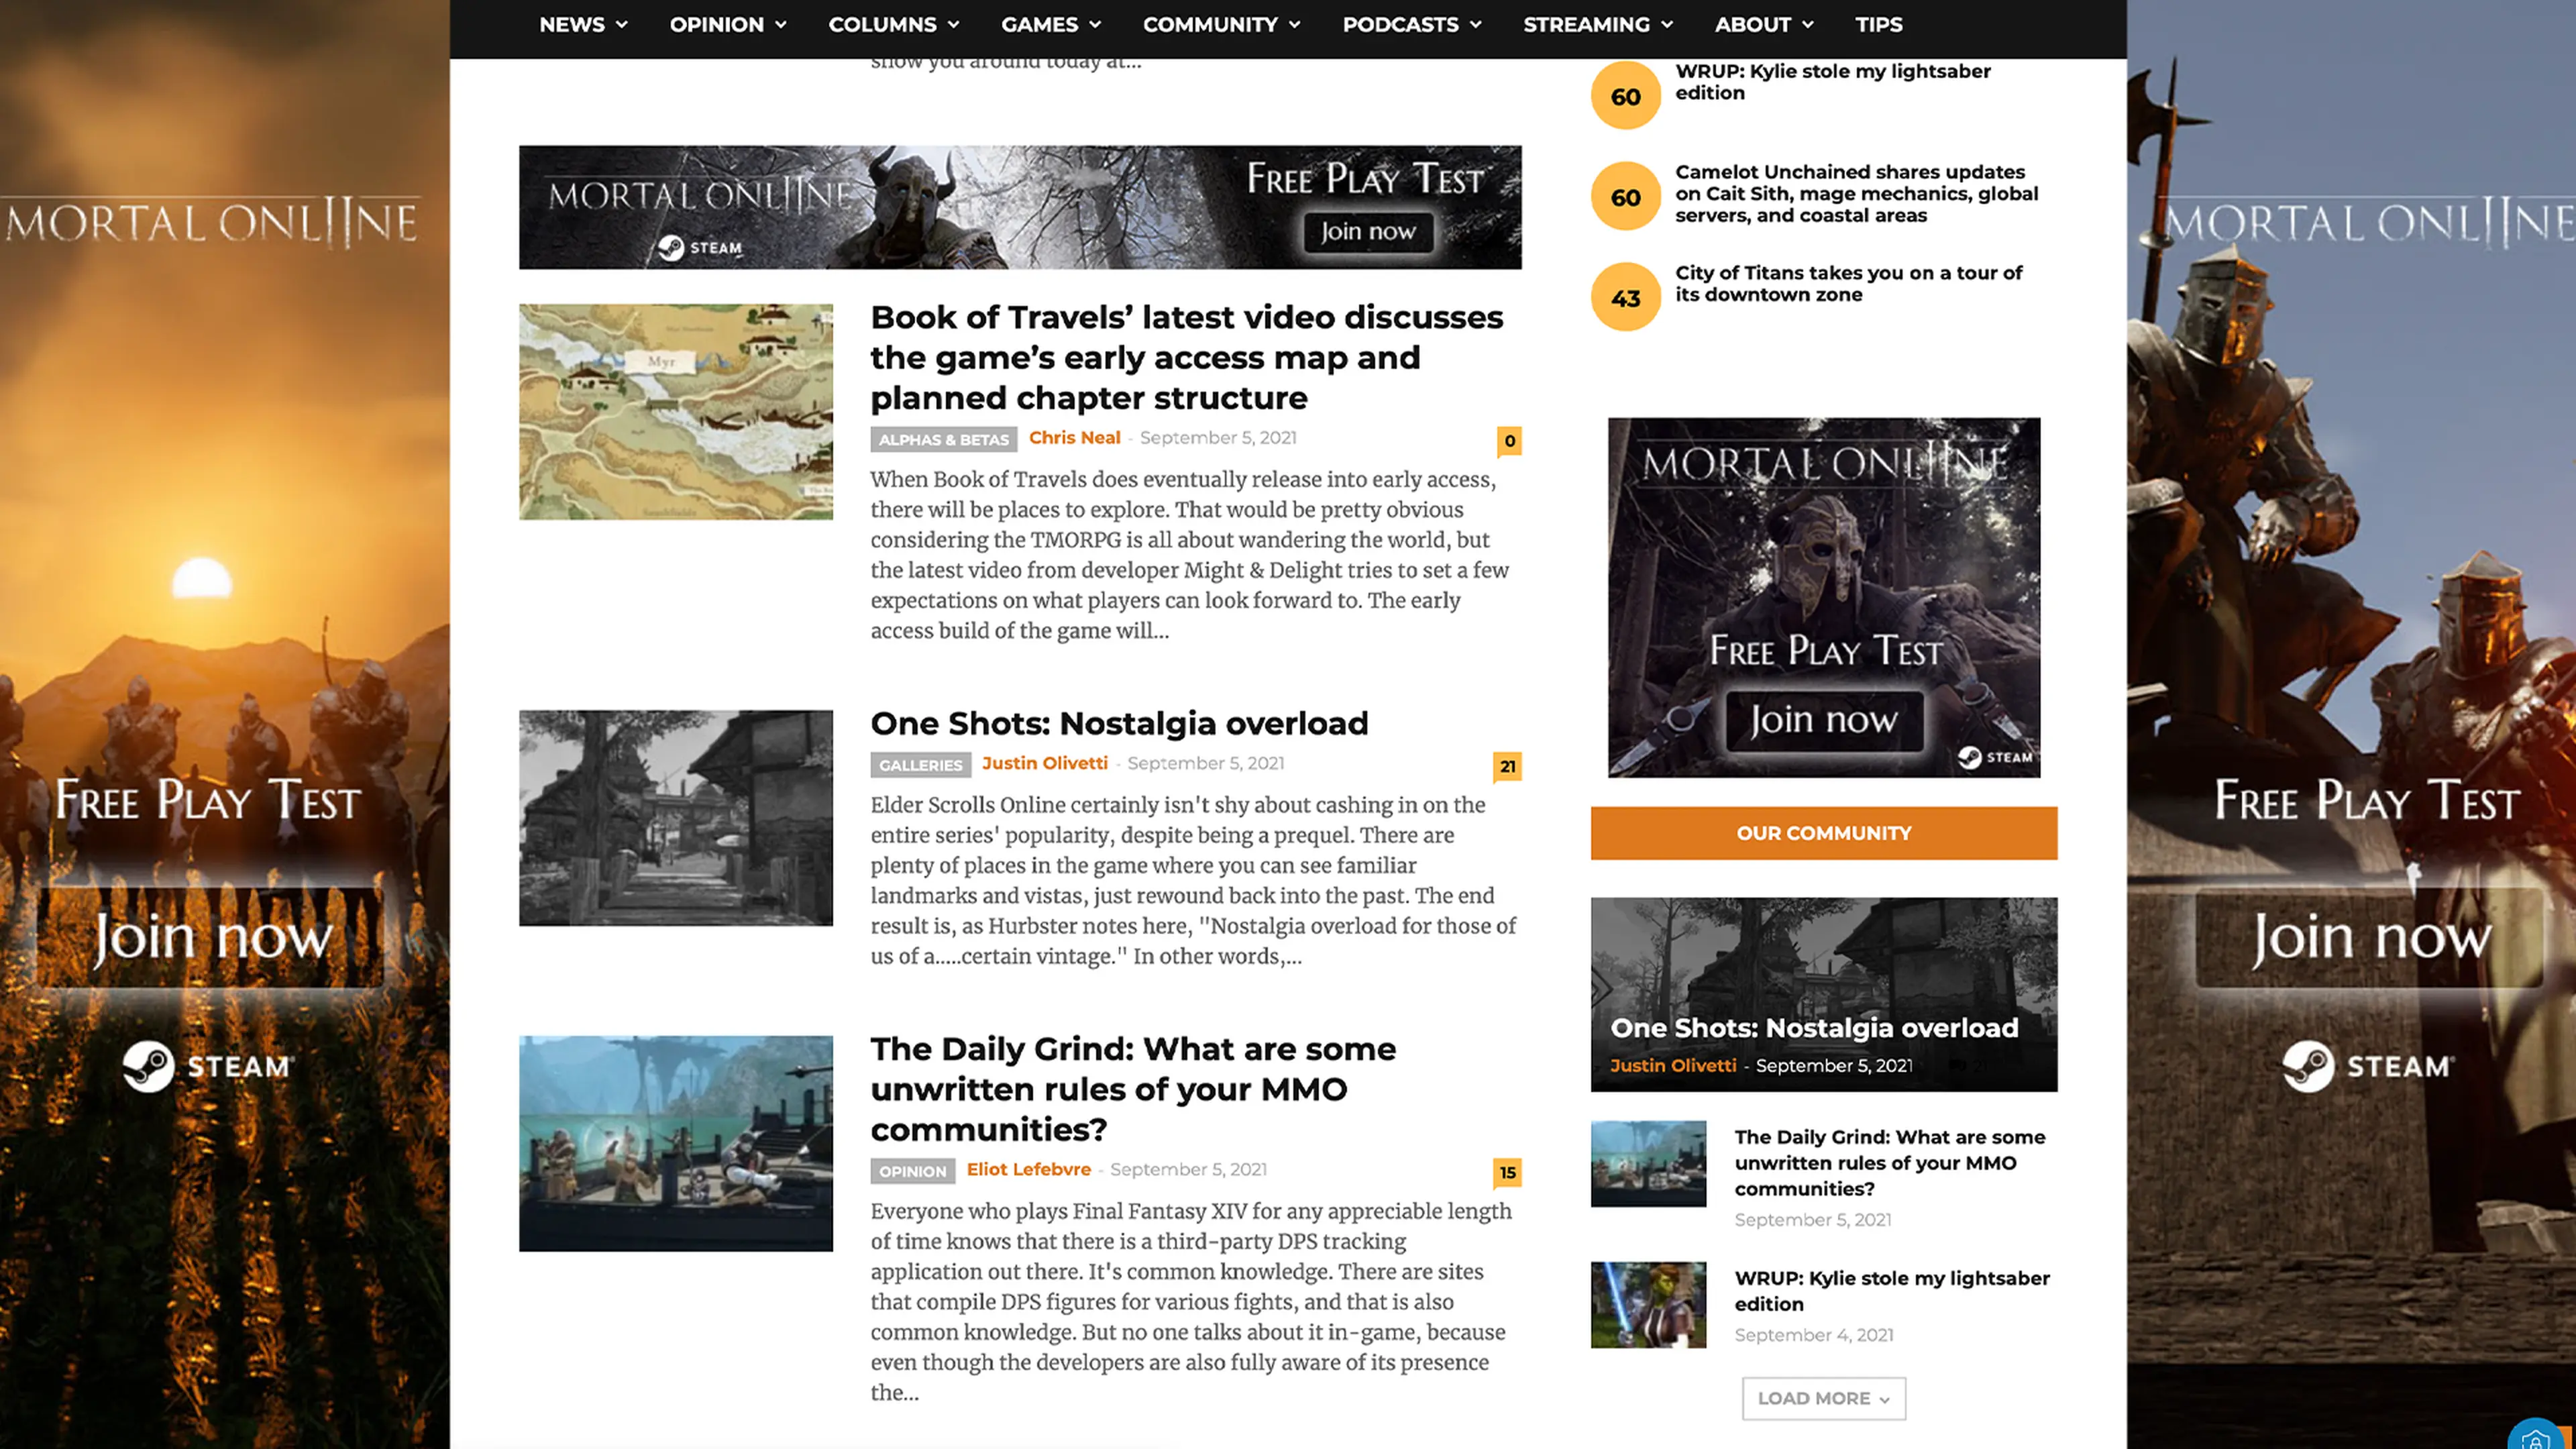Open Camelot Unchained updates article link
This screenshot has width=2576, height=1449.
point(1856,194)
